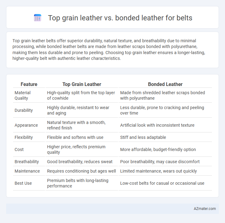This screenshot has width=225, height=223.
Task: Select the Durability row label
Action: (x=24, y=110)
